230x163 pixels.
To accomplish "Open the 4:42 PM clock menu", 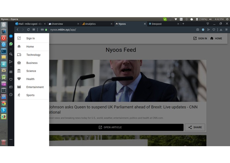I will point(219,19).
